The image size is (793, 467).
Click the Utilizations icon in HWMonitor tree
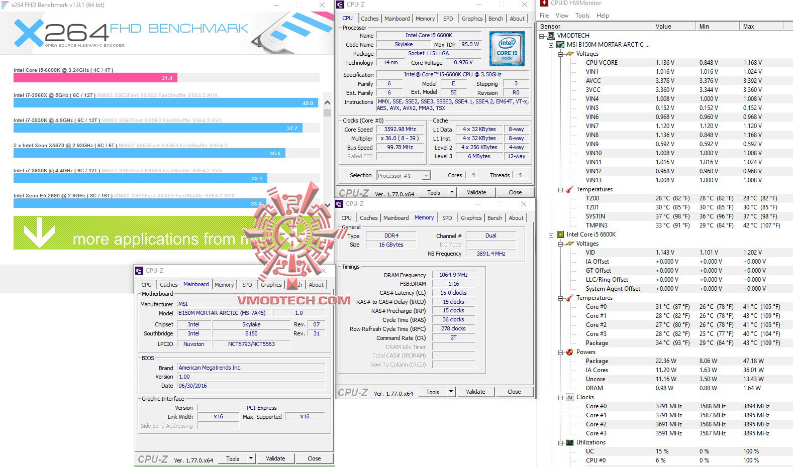[570, 442]
